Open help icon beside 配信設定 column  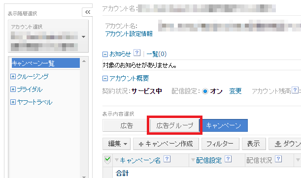(x=228, y=159)
